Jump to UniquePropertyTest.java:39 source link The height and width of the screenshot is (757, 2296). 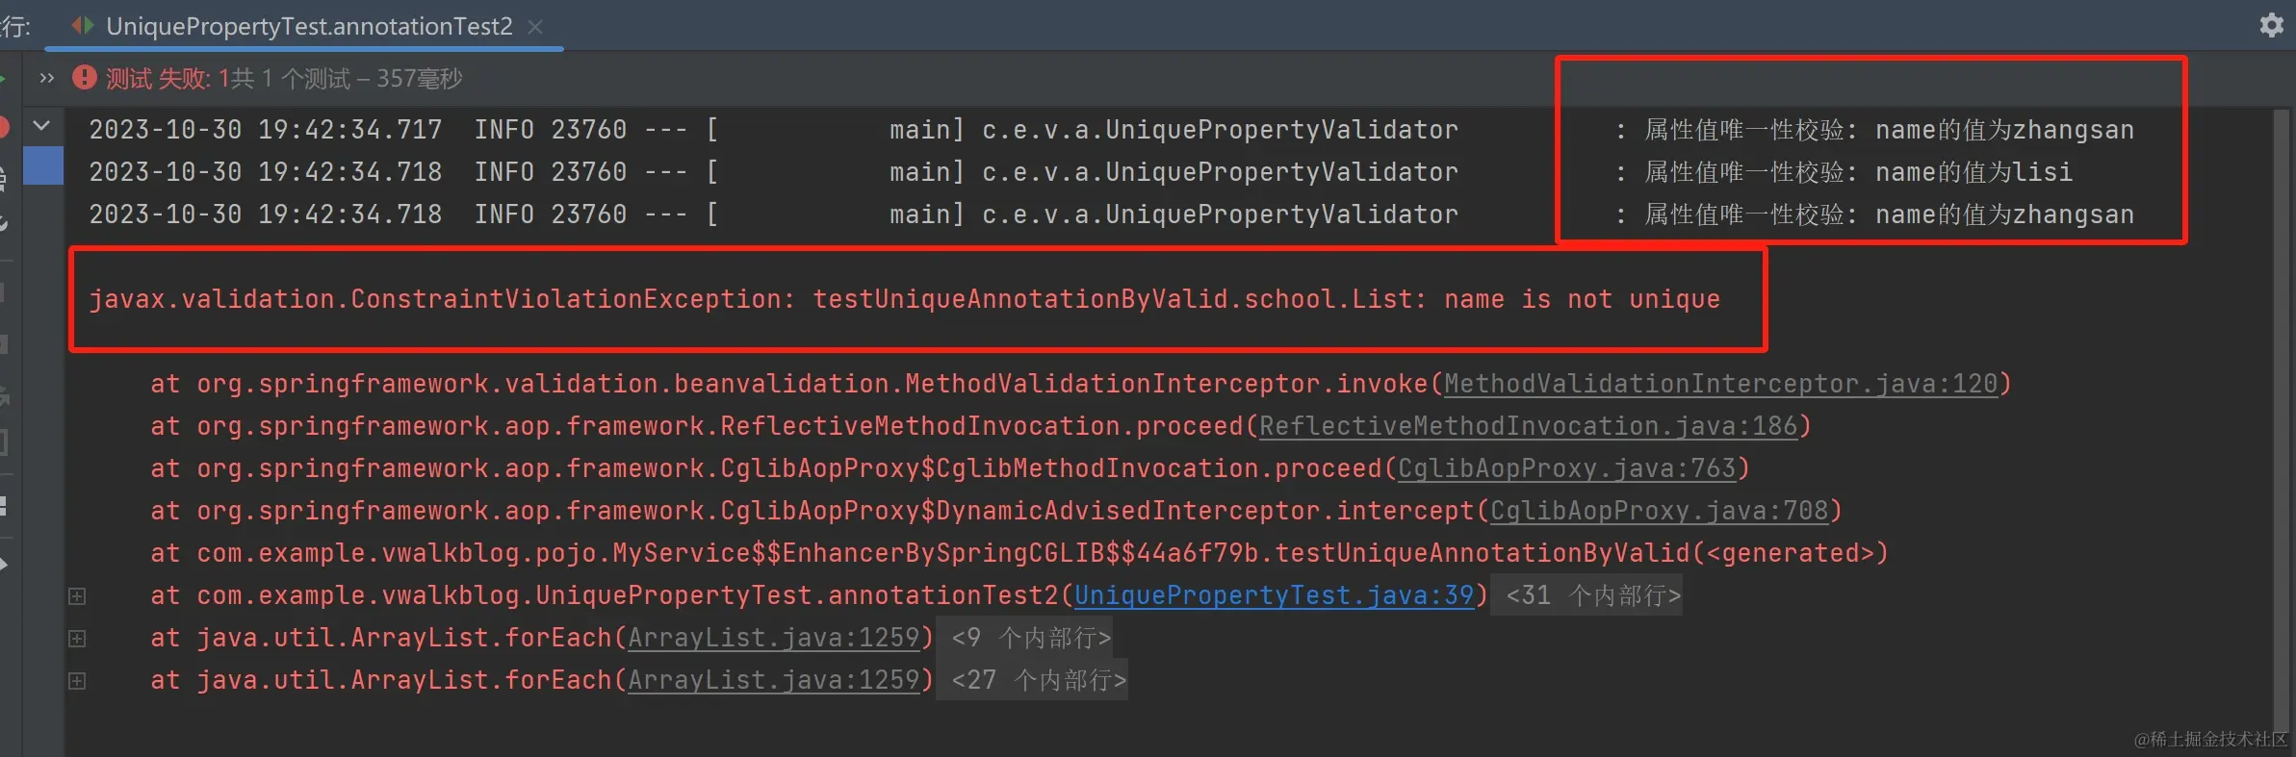pyautogui.click(x=1274, y=595)
